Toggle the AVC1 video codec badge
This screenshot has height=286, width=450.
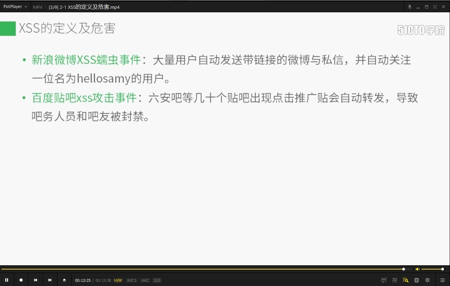point(131,280)
